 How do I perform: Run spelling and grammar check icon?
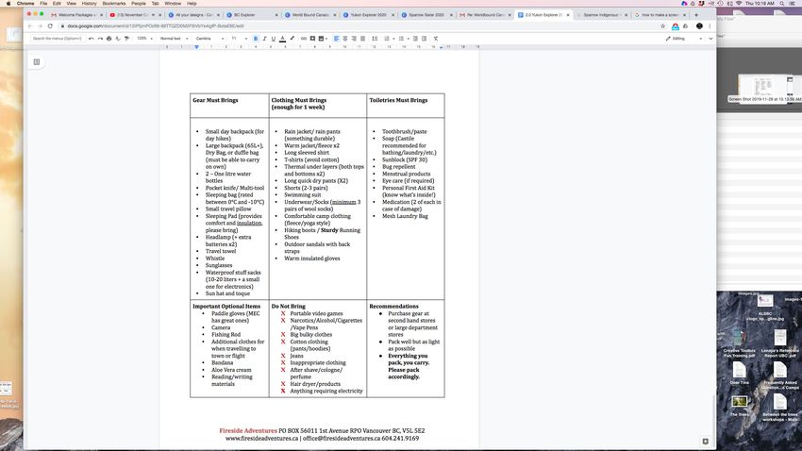[118, 39]
